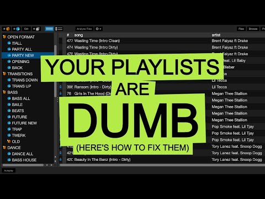Sort by the song column header
The width and height of the screenshot is (265, 199).
78,35
